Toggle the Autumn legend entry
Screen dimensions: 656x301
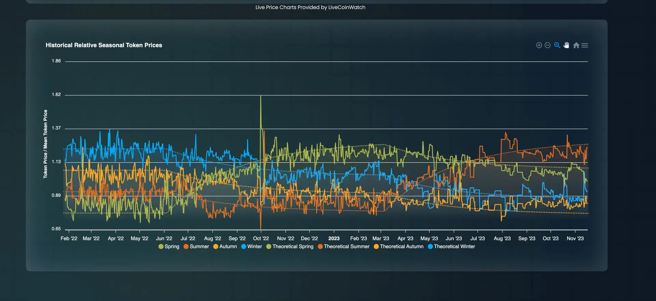[225, 247]
